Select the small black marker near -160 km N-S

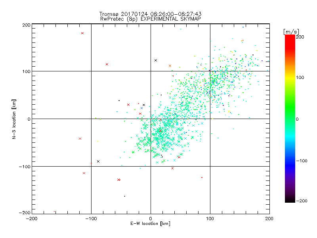[124, 196]
